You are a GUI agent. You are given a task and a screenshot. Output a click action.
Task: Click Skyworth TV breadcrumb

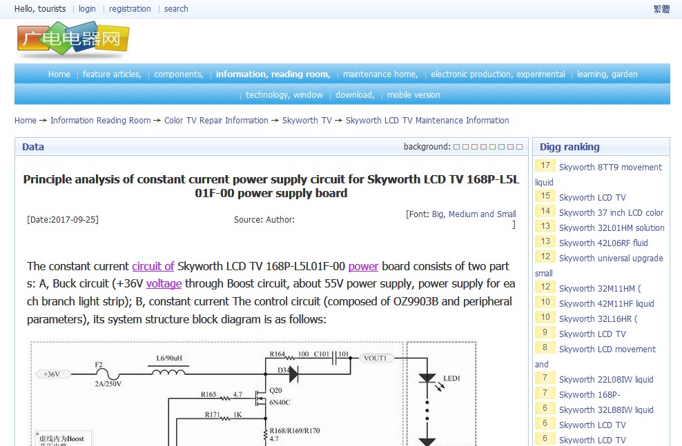point(307,121)
